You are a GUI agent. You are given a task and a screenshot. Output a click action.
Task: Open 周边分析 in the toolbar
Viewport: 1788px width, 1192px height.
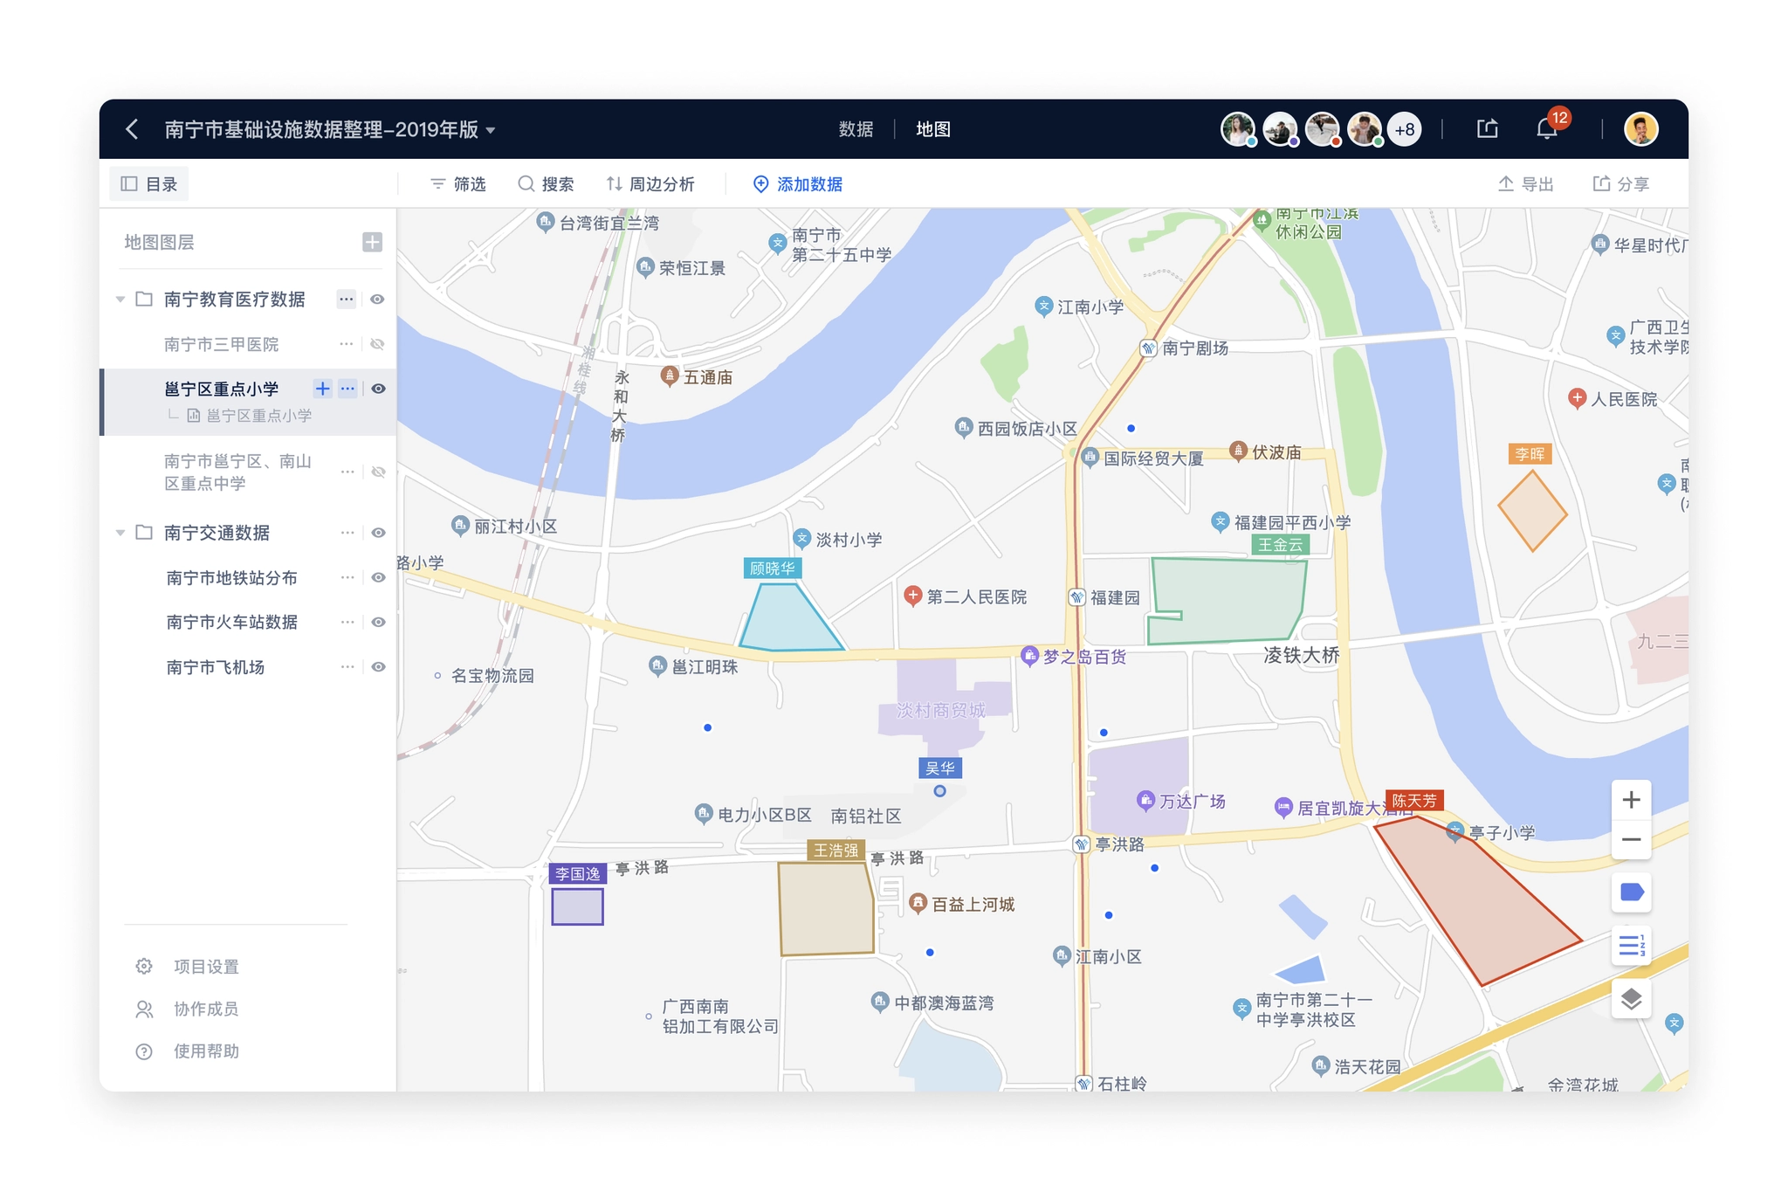click(650, 184)
